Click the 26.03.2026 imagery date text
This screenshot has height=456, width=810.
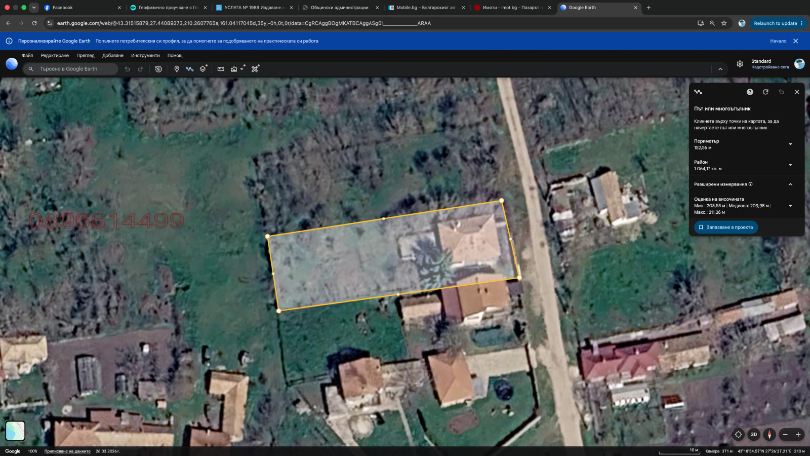tap(108, 451)
